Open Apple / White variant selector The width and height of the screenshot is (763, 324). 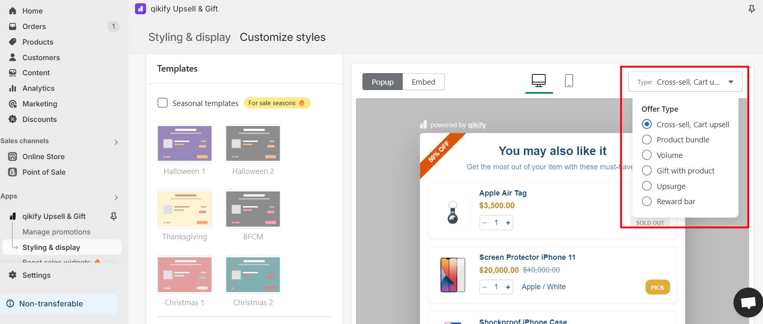click(x=543, y=287)
